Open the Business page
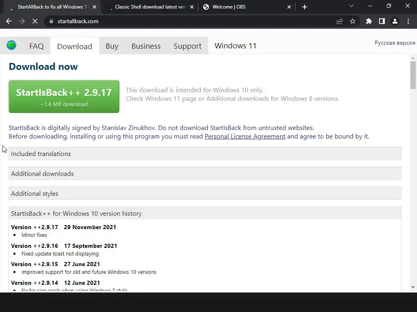Viewport: 417px width, 312px height. (146, 46)
